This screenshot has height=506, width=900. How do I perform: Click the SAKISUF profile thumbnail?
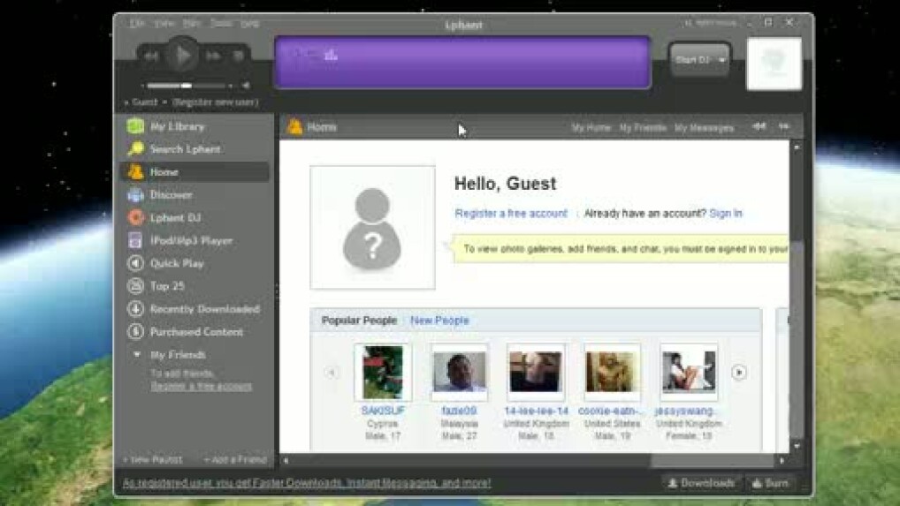click(x=383, y=372)
